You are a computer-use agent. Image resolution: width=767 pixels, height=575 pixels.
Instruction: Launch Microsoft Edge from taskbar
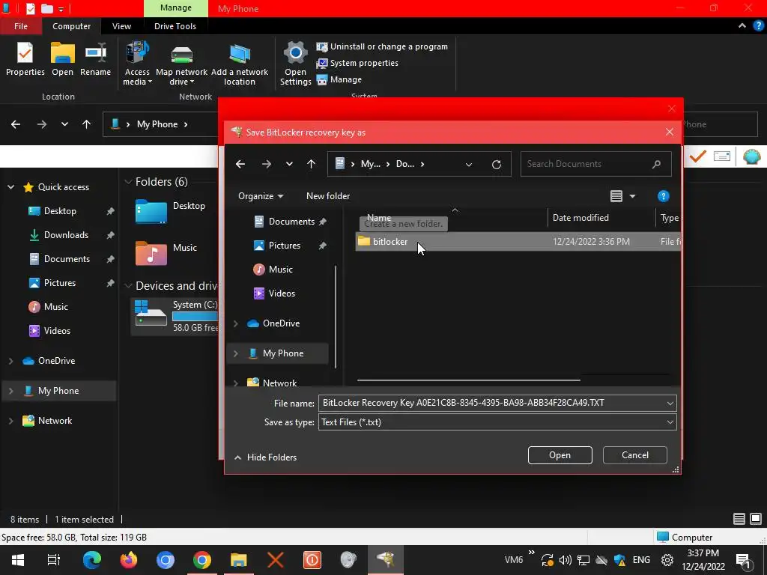tap(91, 560)
